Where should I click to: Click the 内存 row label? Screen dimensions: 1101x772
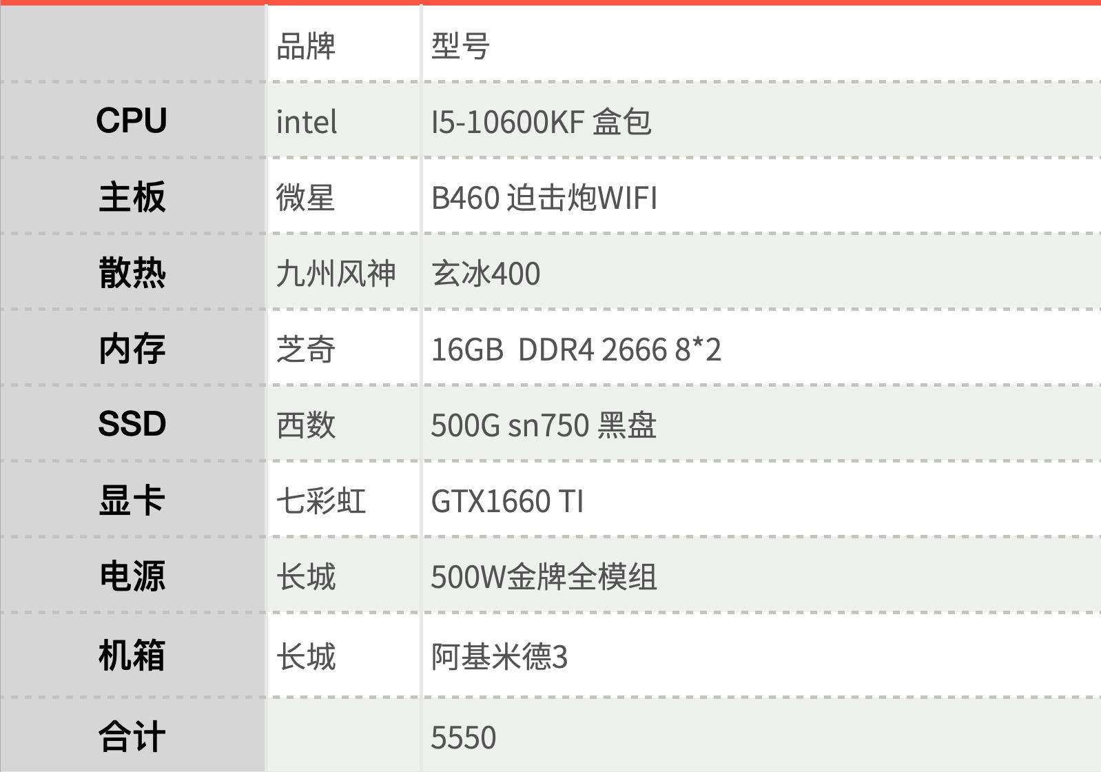[x=132, y=349]
